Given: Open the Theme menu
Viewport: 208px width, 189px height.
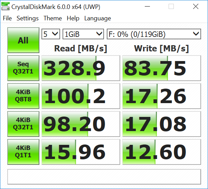Looking at the screenshot, I should (x=53, y=18).
